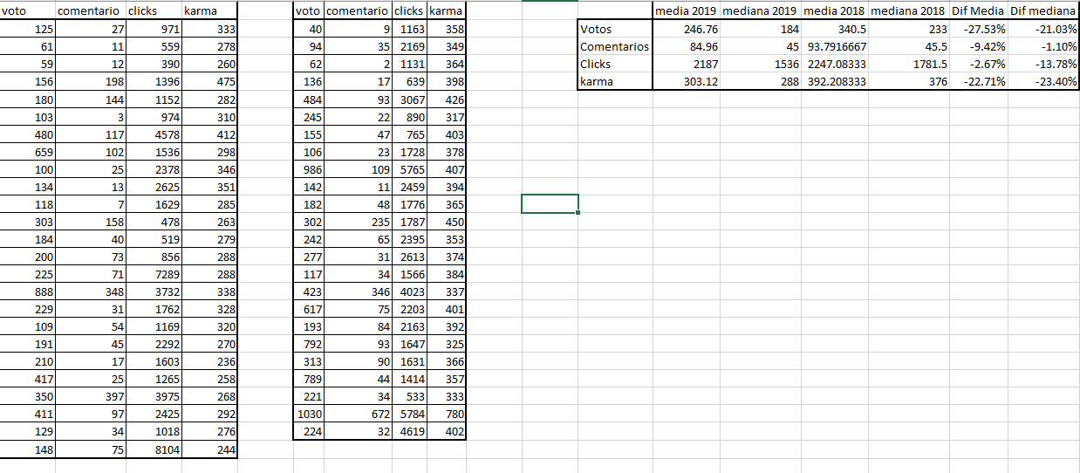1080x473 pixels.
Task: Select the cell showing 246.76
Action: click(687, 30)
